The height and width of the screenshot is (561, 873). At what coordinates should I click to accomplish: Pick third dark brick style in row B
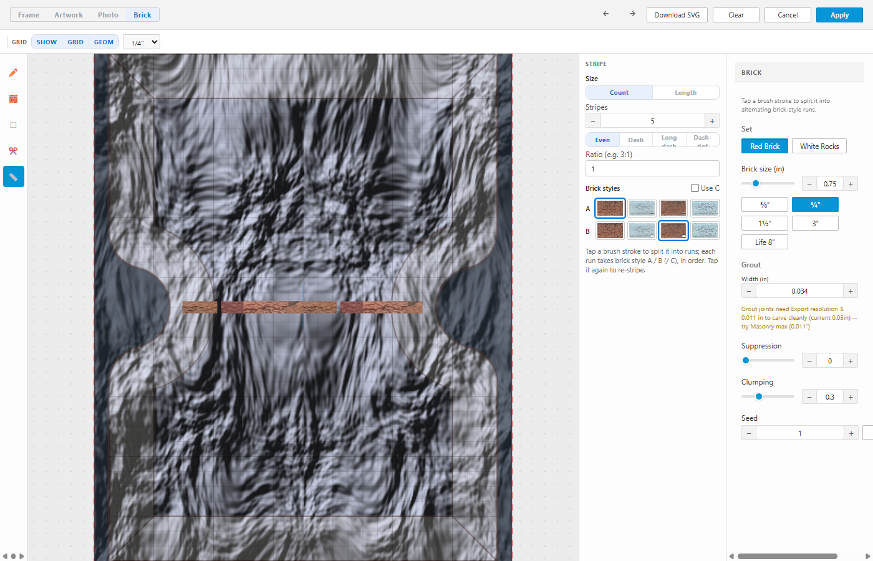pyautogui.click(x=673, y=231)
